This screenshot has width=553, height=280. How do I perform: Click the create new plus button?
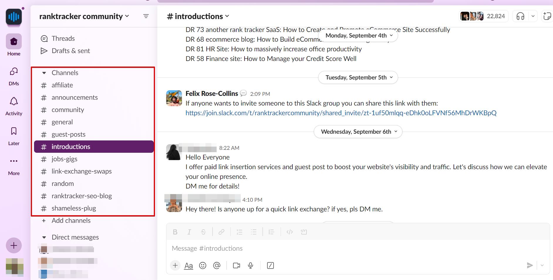(x=14, y=245)
